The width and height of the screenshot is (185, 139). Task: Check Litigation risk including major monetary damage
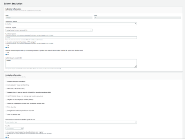[x=6, y=100]
